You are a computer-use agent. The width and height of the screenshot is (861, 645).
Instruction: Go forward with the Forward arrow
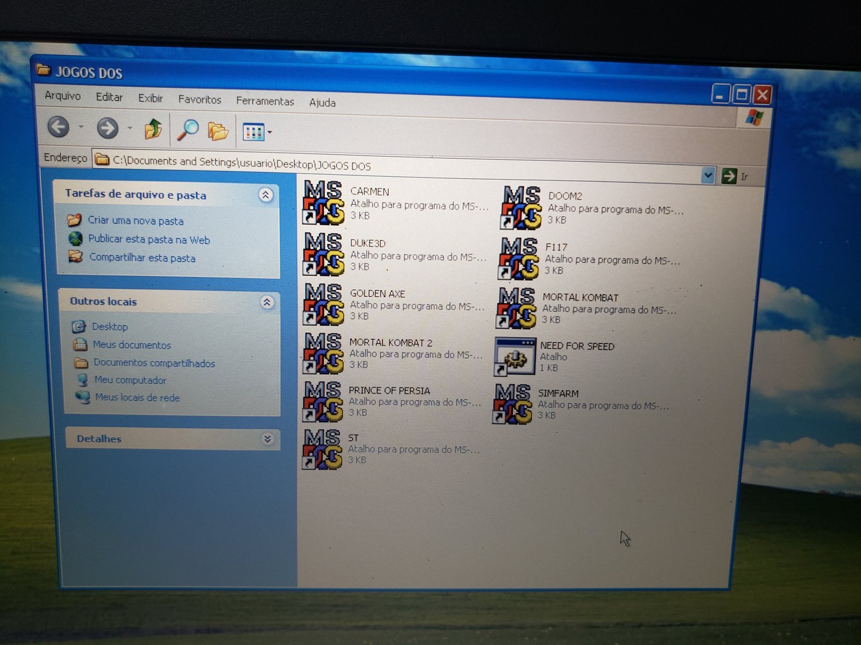[x=108, y=128]
